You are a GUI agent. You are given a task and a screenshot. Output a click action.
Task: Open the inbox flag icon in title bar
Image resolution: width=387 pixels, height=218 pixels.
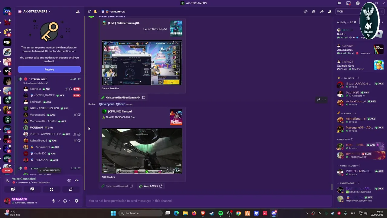pyautogui.click(x=339, y=3)
